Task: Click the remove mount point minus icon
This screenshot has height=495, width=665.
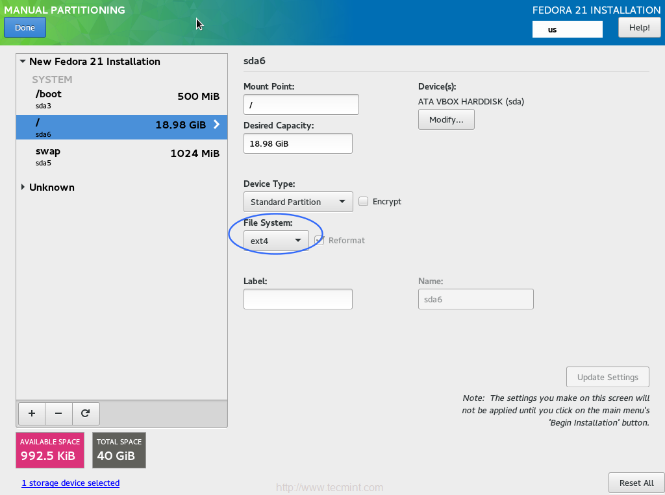Action: (58, 413)
